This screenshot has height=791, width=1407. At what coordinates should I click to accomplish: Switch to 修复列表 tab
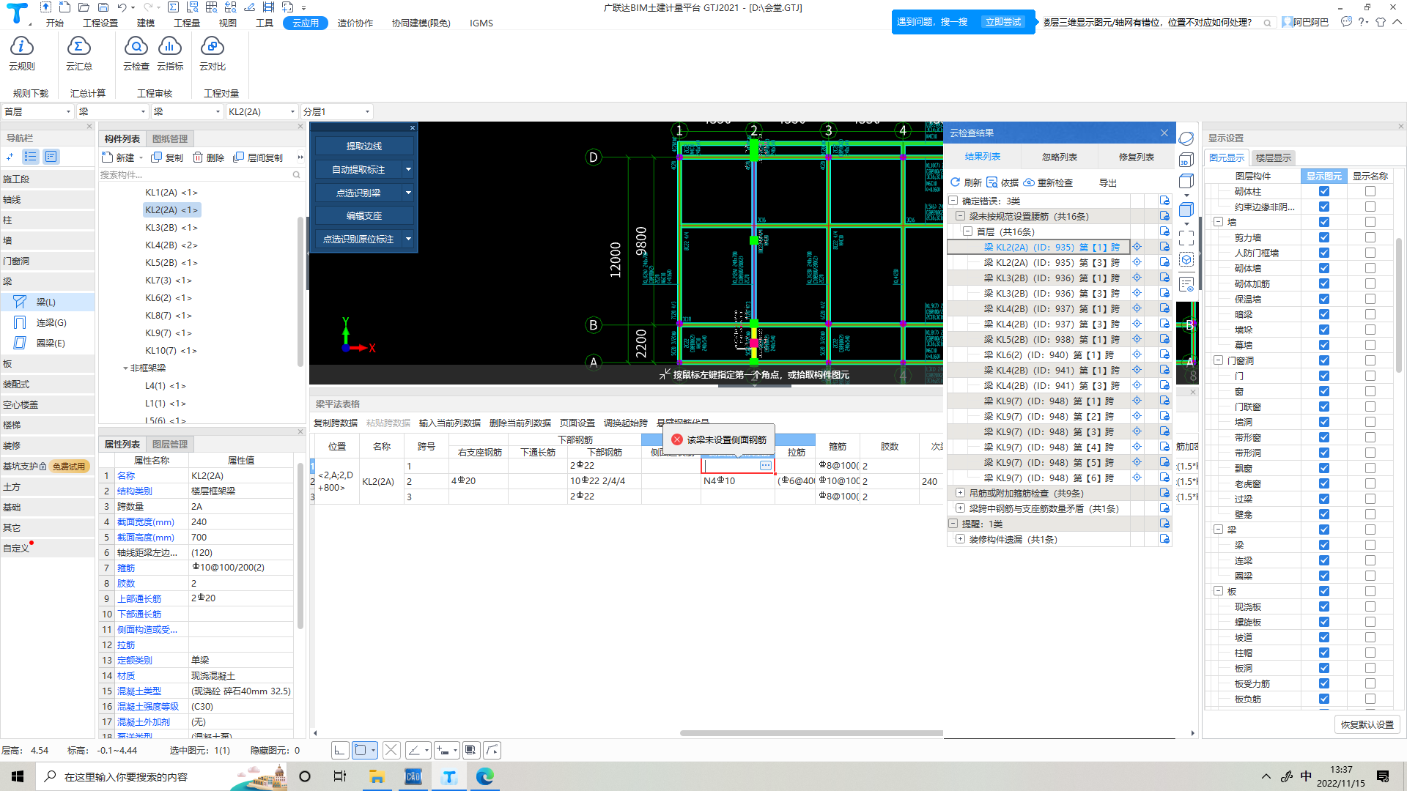click(x=1136, y=157)
